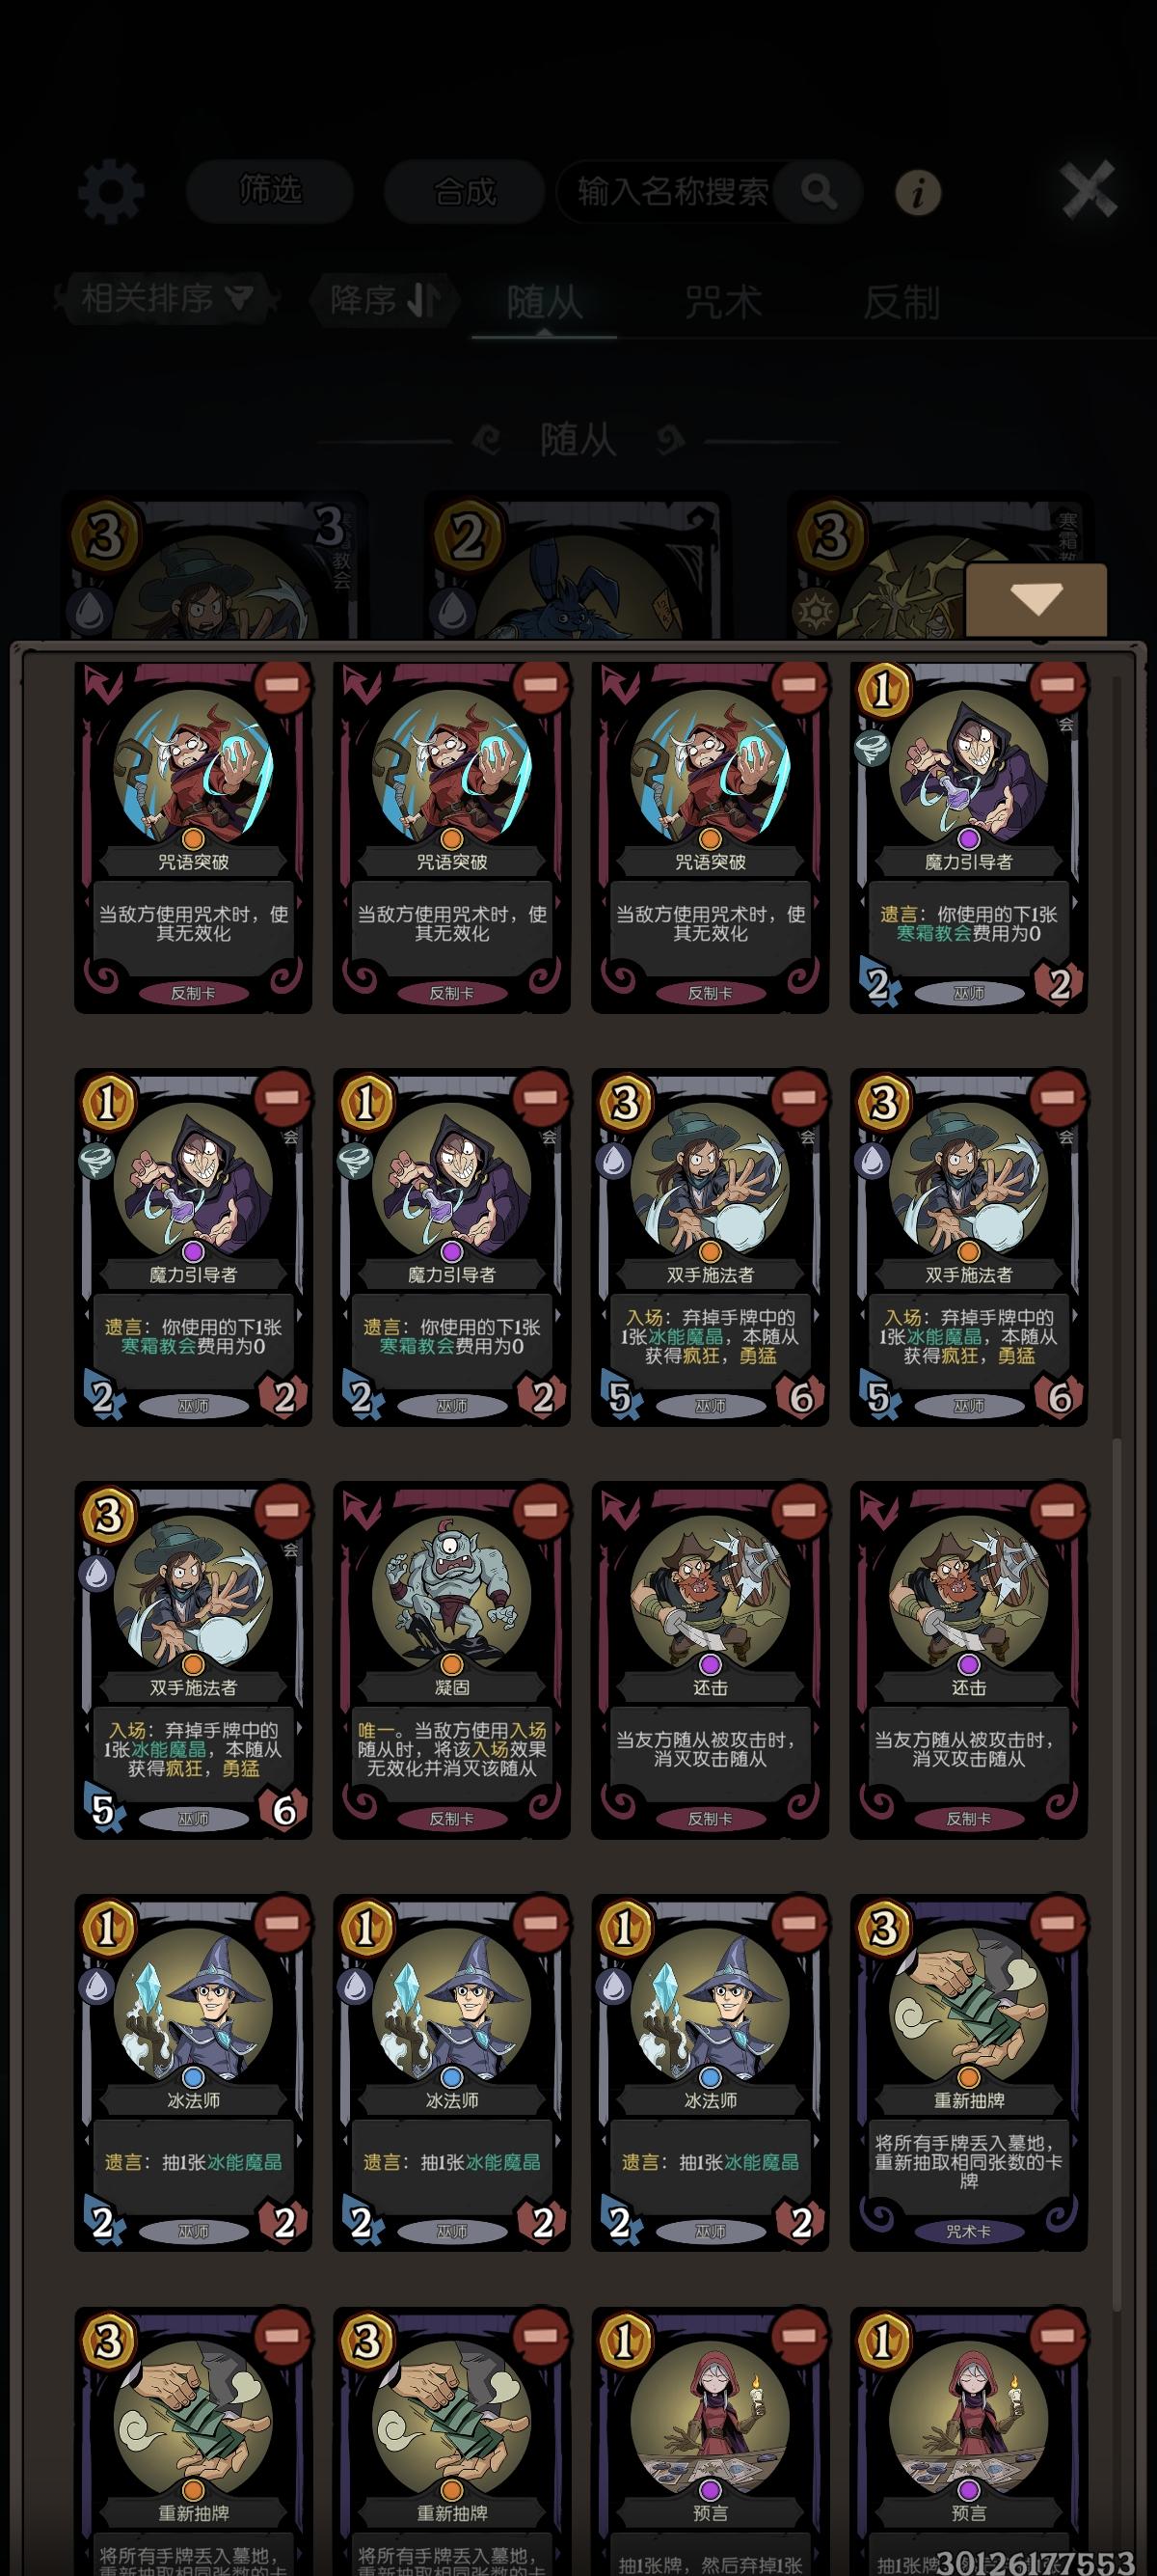Switch to the 反制 tab
The height and width of the screenshot is (2576, 1157).
(x=901, y=302)
